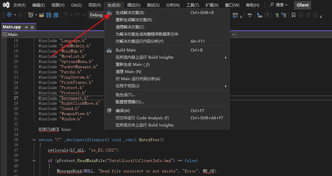This screenshot has width=332, height=176.
Task: Click the 搜索 search button
Action: point(279,5)
